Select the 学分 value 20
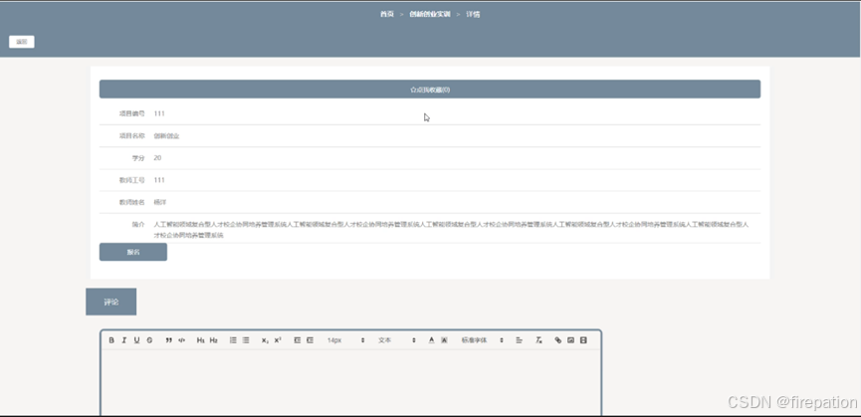The image size is (861, 417). tap(157, 158)
